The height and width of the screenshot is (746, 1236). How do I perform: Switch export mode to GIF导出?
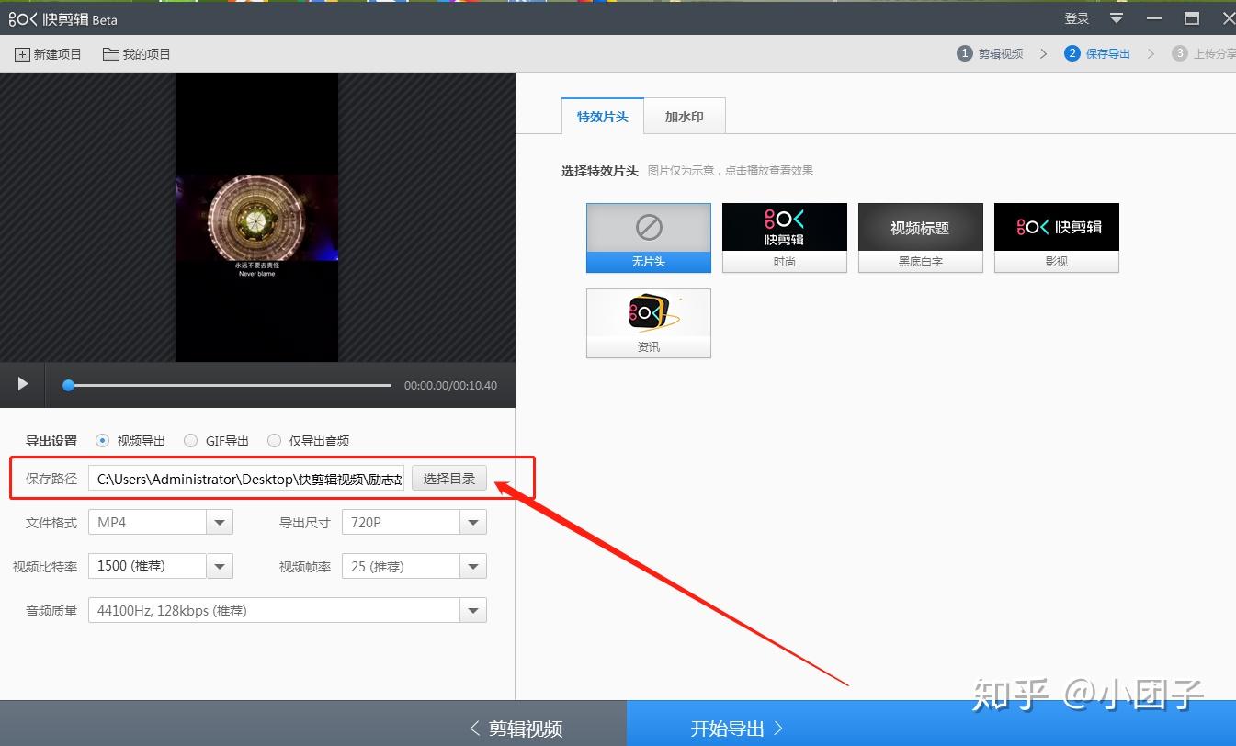pos(190,440)
